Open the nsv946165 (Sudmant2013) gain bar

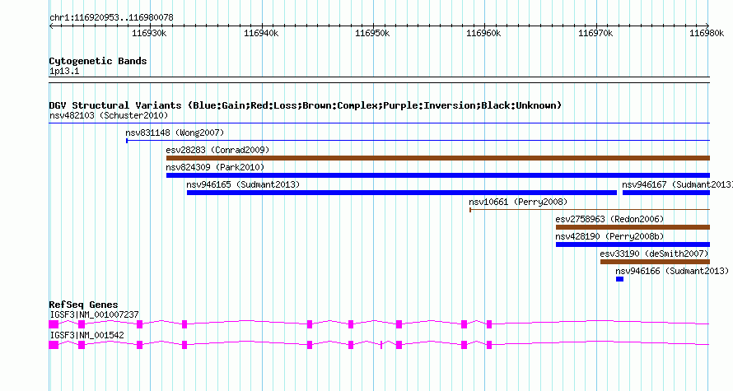click(402, 193)
